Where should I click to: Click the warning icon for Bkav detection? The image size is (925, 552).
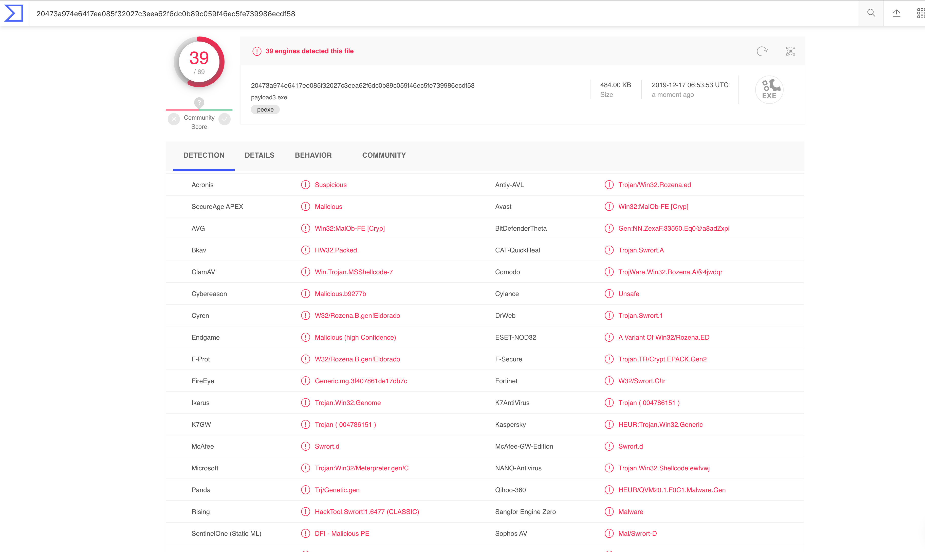pyautogui.click(x=305, y=250)
